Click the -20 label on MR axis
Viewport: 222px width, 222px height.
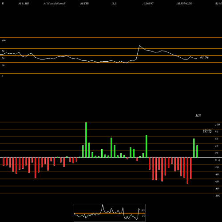click(x=217, y=167)
